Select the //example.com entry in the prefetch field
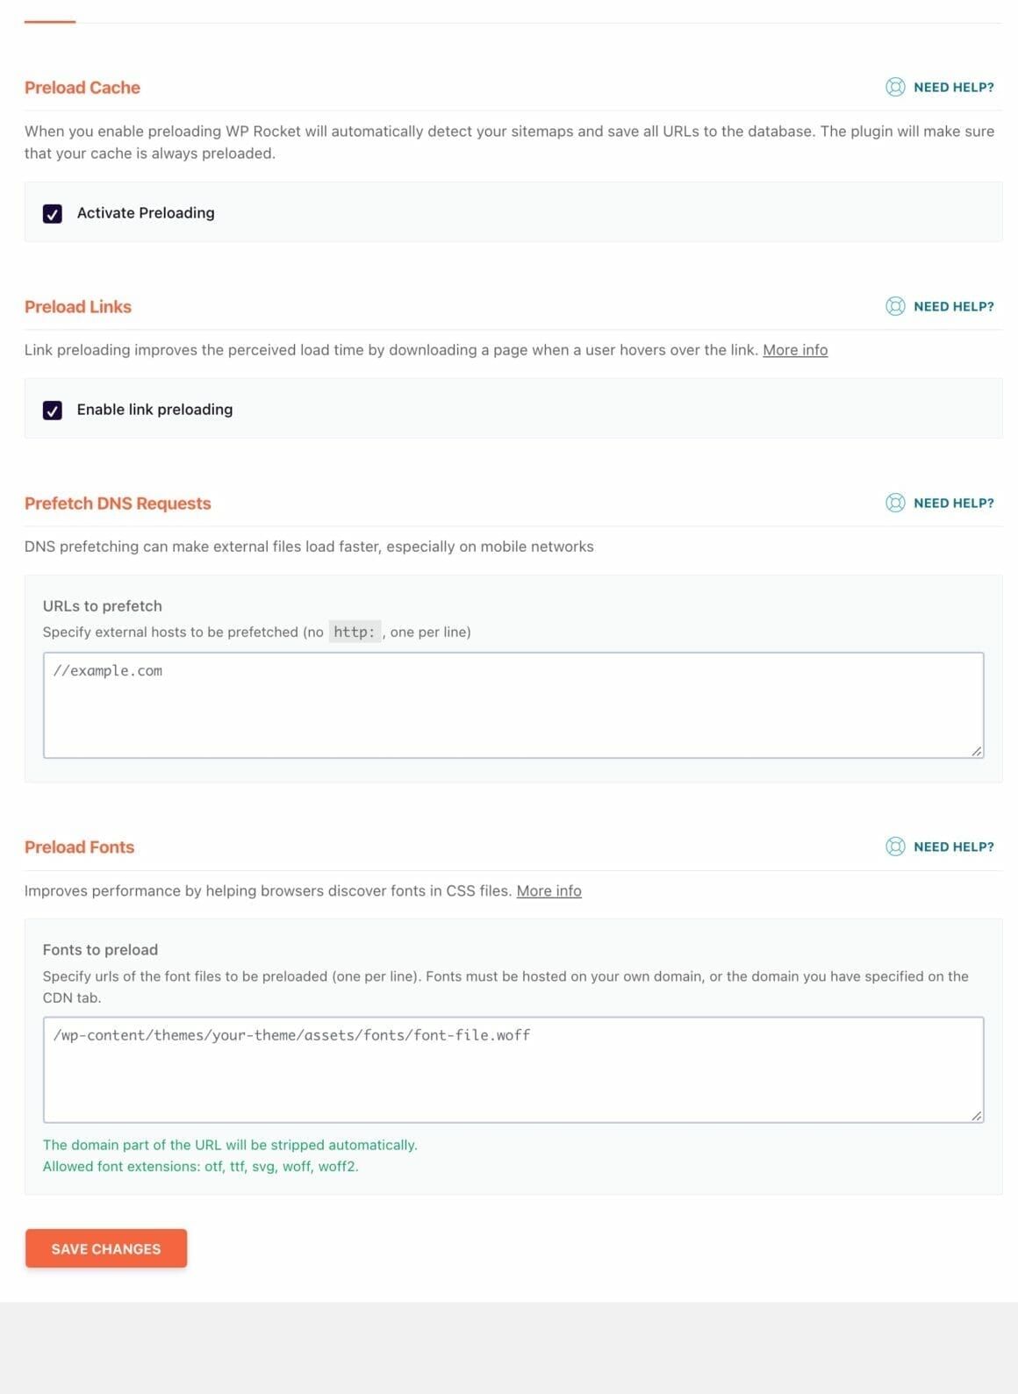1018x1394 pixels. (x=109, y=670)
